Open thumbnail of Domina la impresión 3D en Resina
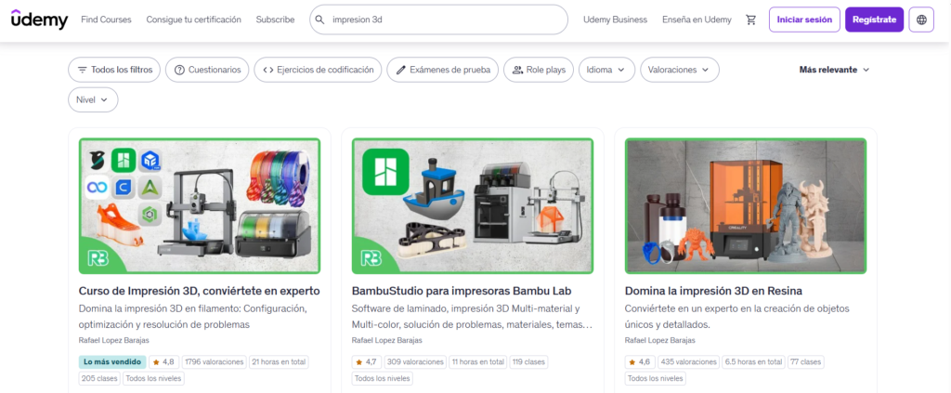951x393 pixels. coord(746,206)
